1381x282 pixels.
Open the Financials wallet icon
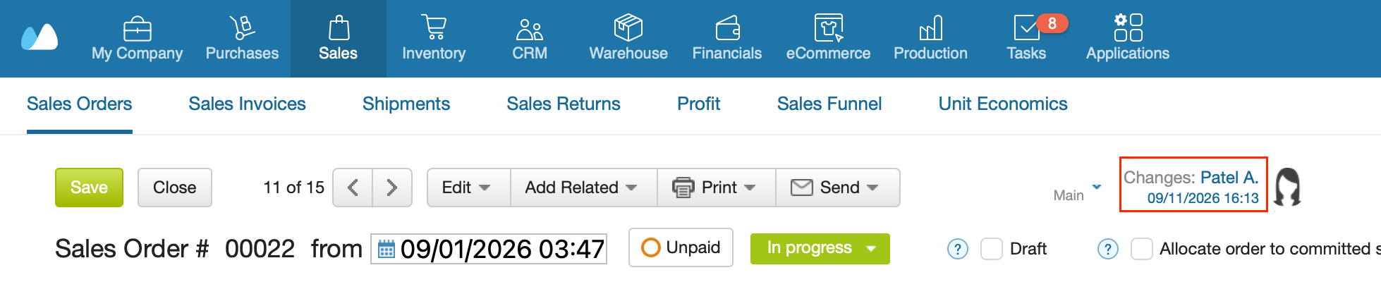click(x=727, y=28)
